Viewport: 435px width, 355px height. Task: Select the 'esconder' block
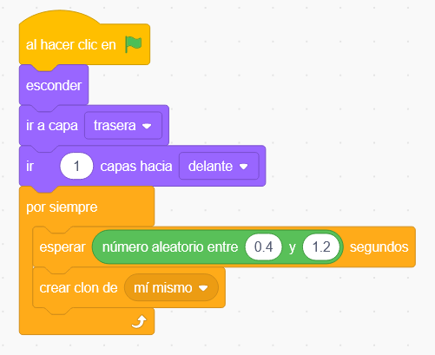click(x=54, y=85)
